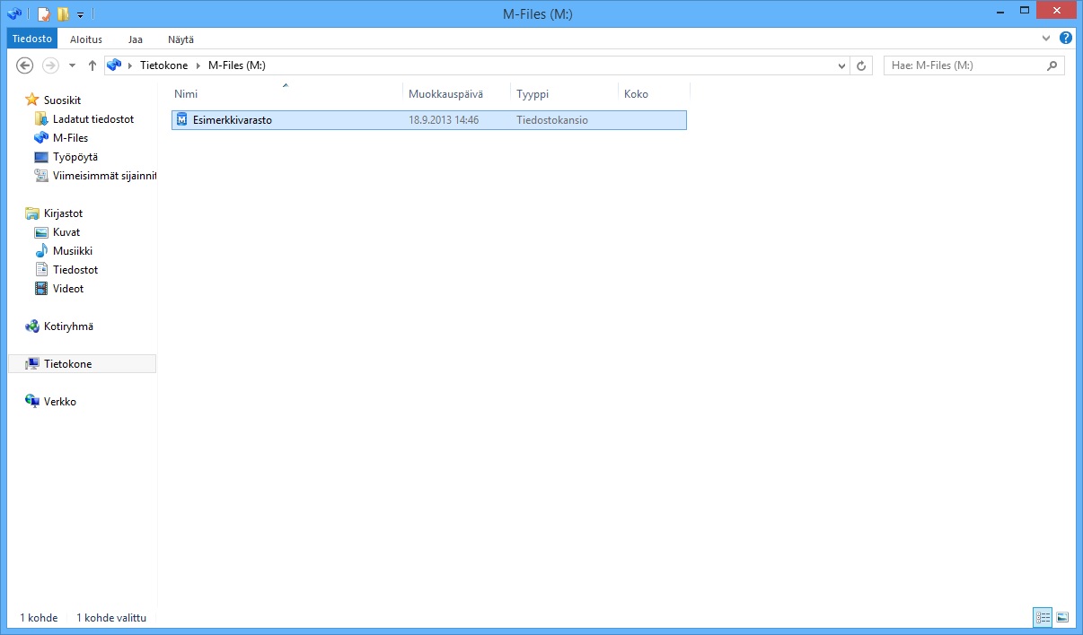
Task: Select Kotiryhmä in the navigation pane
Action: pyautogui.click(x=68, y=326)
